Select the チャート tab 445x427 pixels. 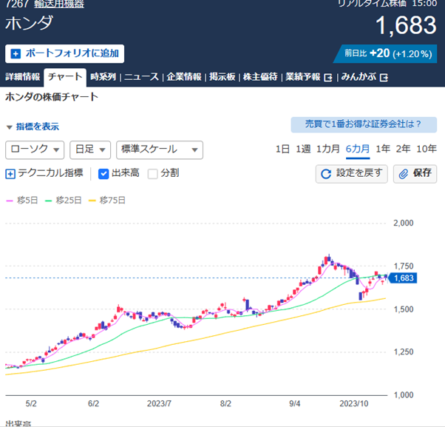pyautogui.click(x=65, y=77)
